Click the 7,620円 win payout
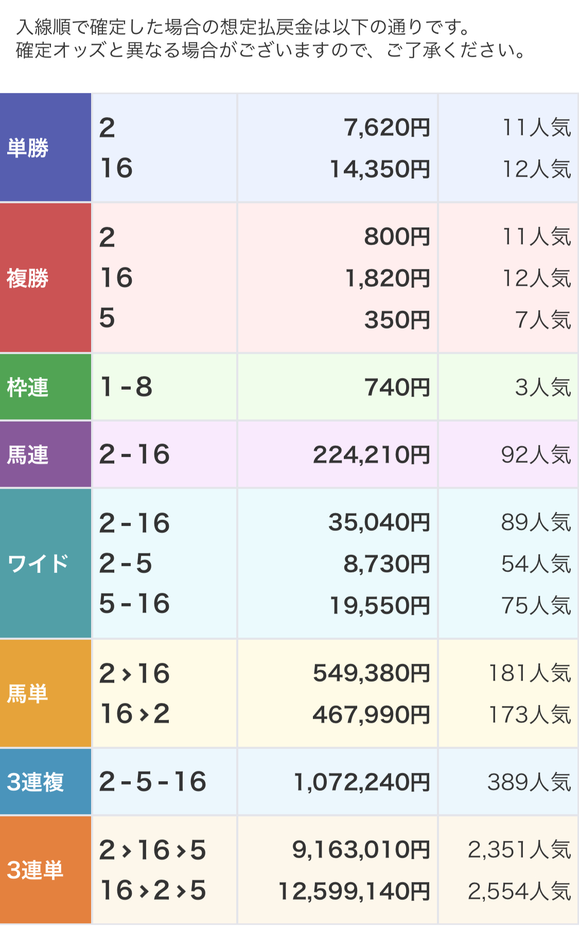 pyautogui.click(x=387, y=127)
